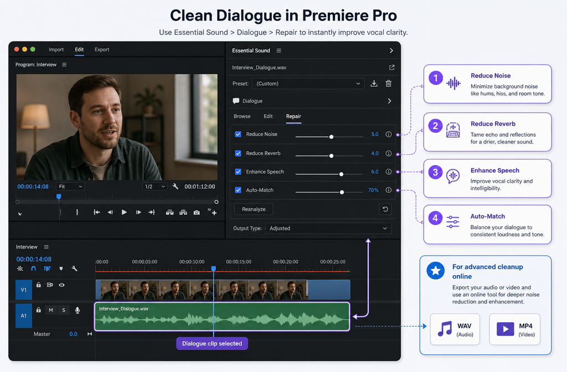
Task: Step forward one frame
Action: coord(138,212)
